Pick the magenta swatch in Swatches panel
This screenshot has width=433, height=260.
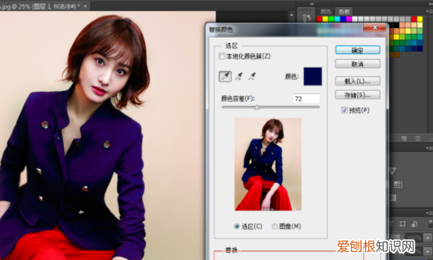(x=349, y=19)
